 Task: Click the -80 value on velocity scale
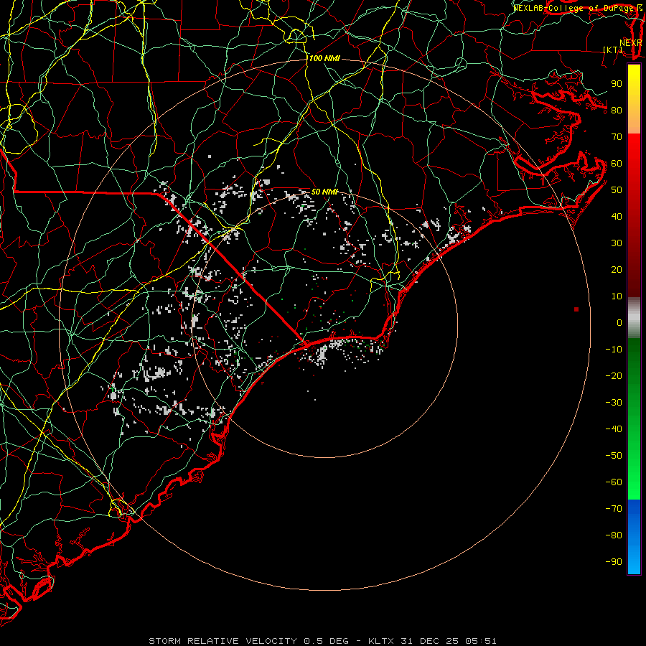[x=614, y=535]
